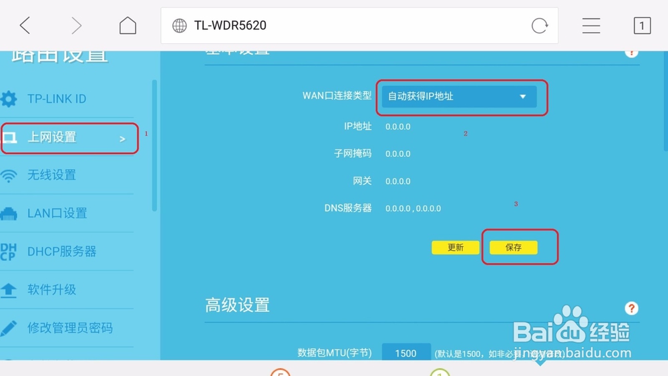Open LAN口设置 menu item
This screenshot has width=668, height=376.
pyautogui.click(x=67, y=213)
